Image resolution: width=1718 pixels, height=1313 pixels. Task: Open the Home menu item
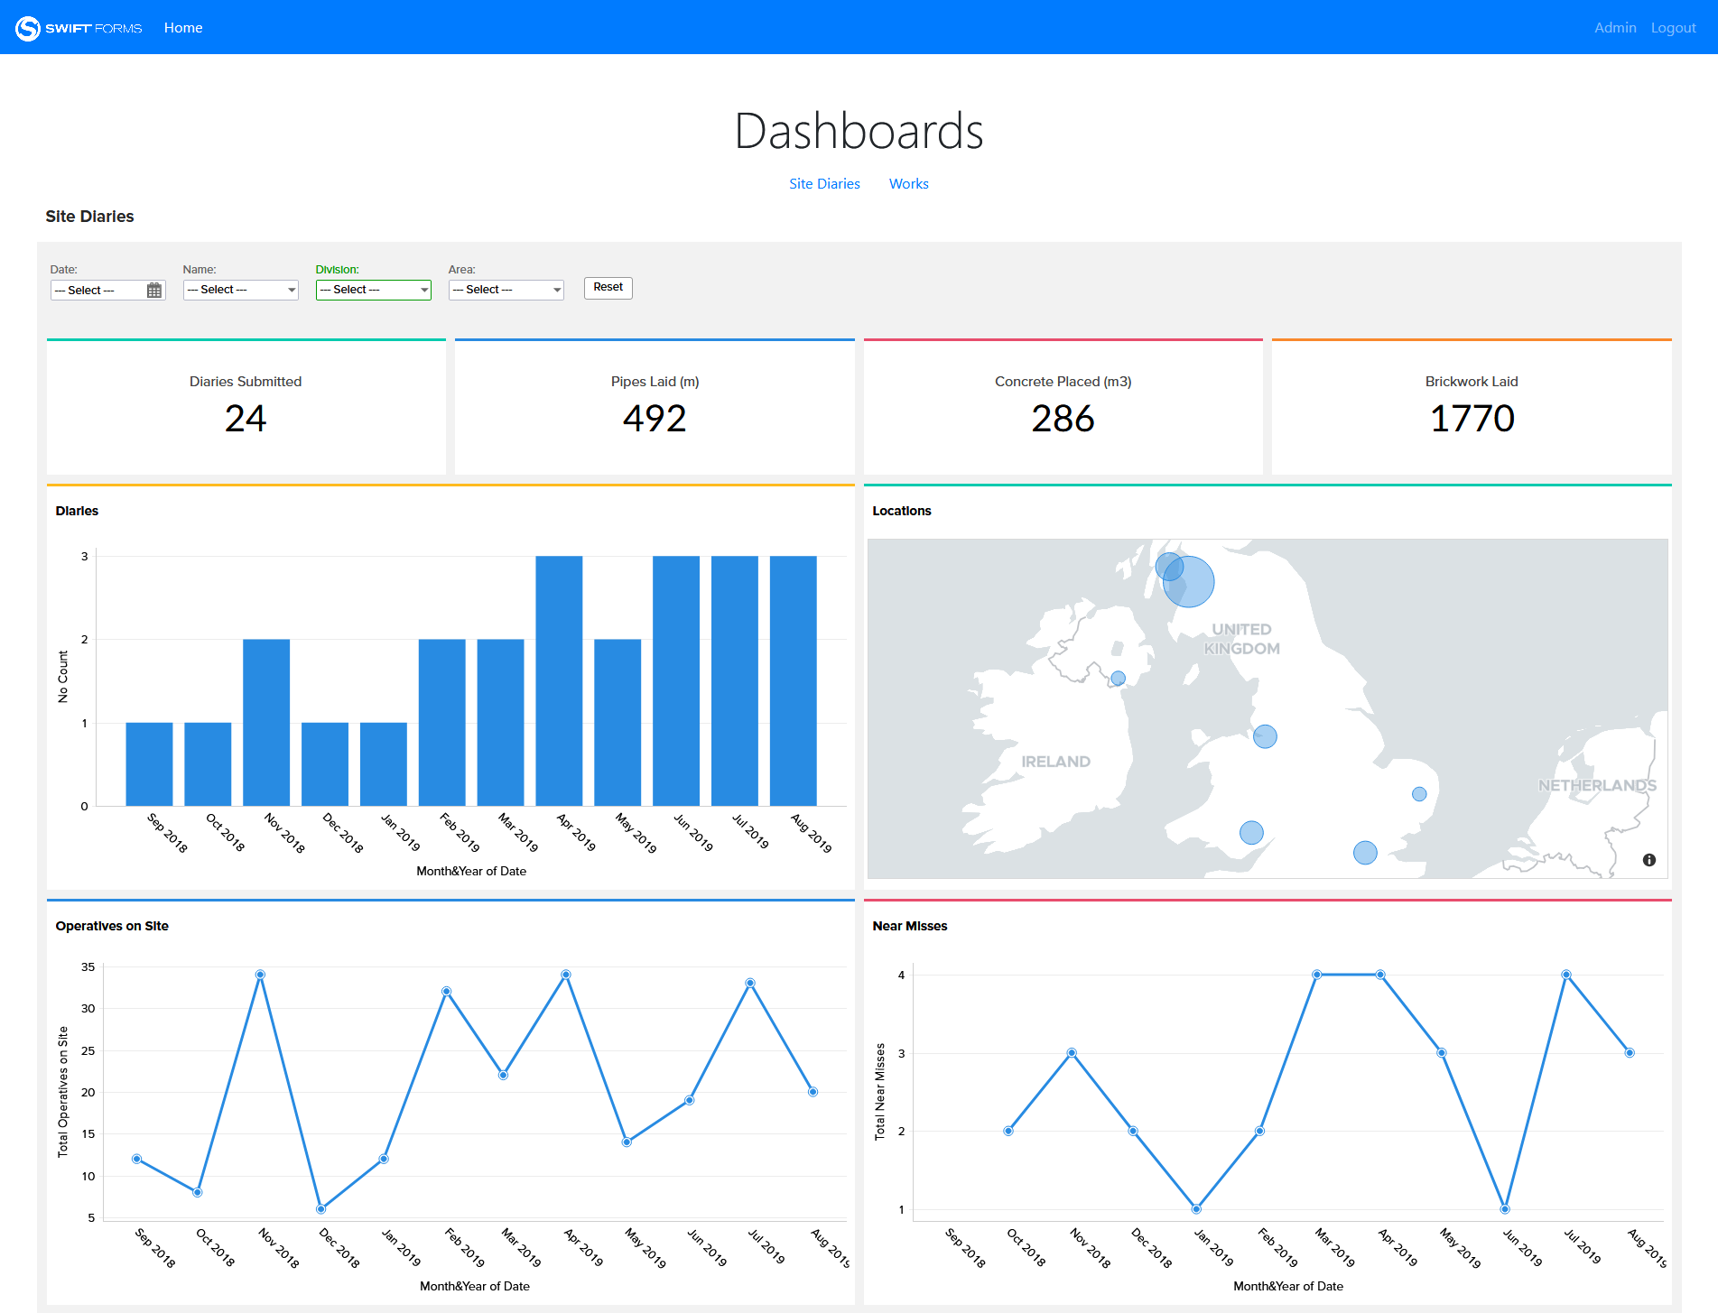click(182, 27)
